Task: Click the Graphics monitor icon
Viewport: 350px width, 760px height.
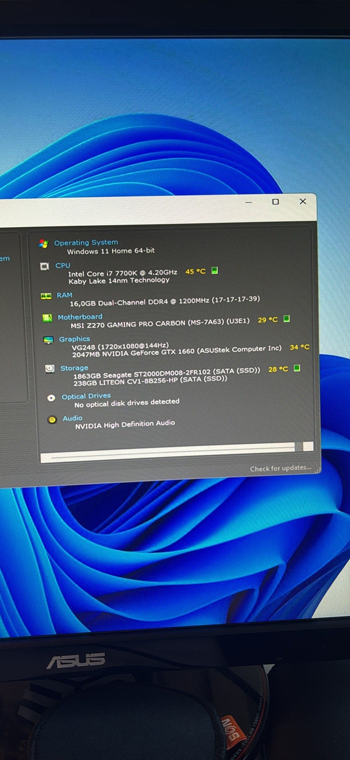Action: 49,340
